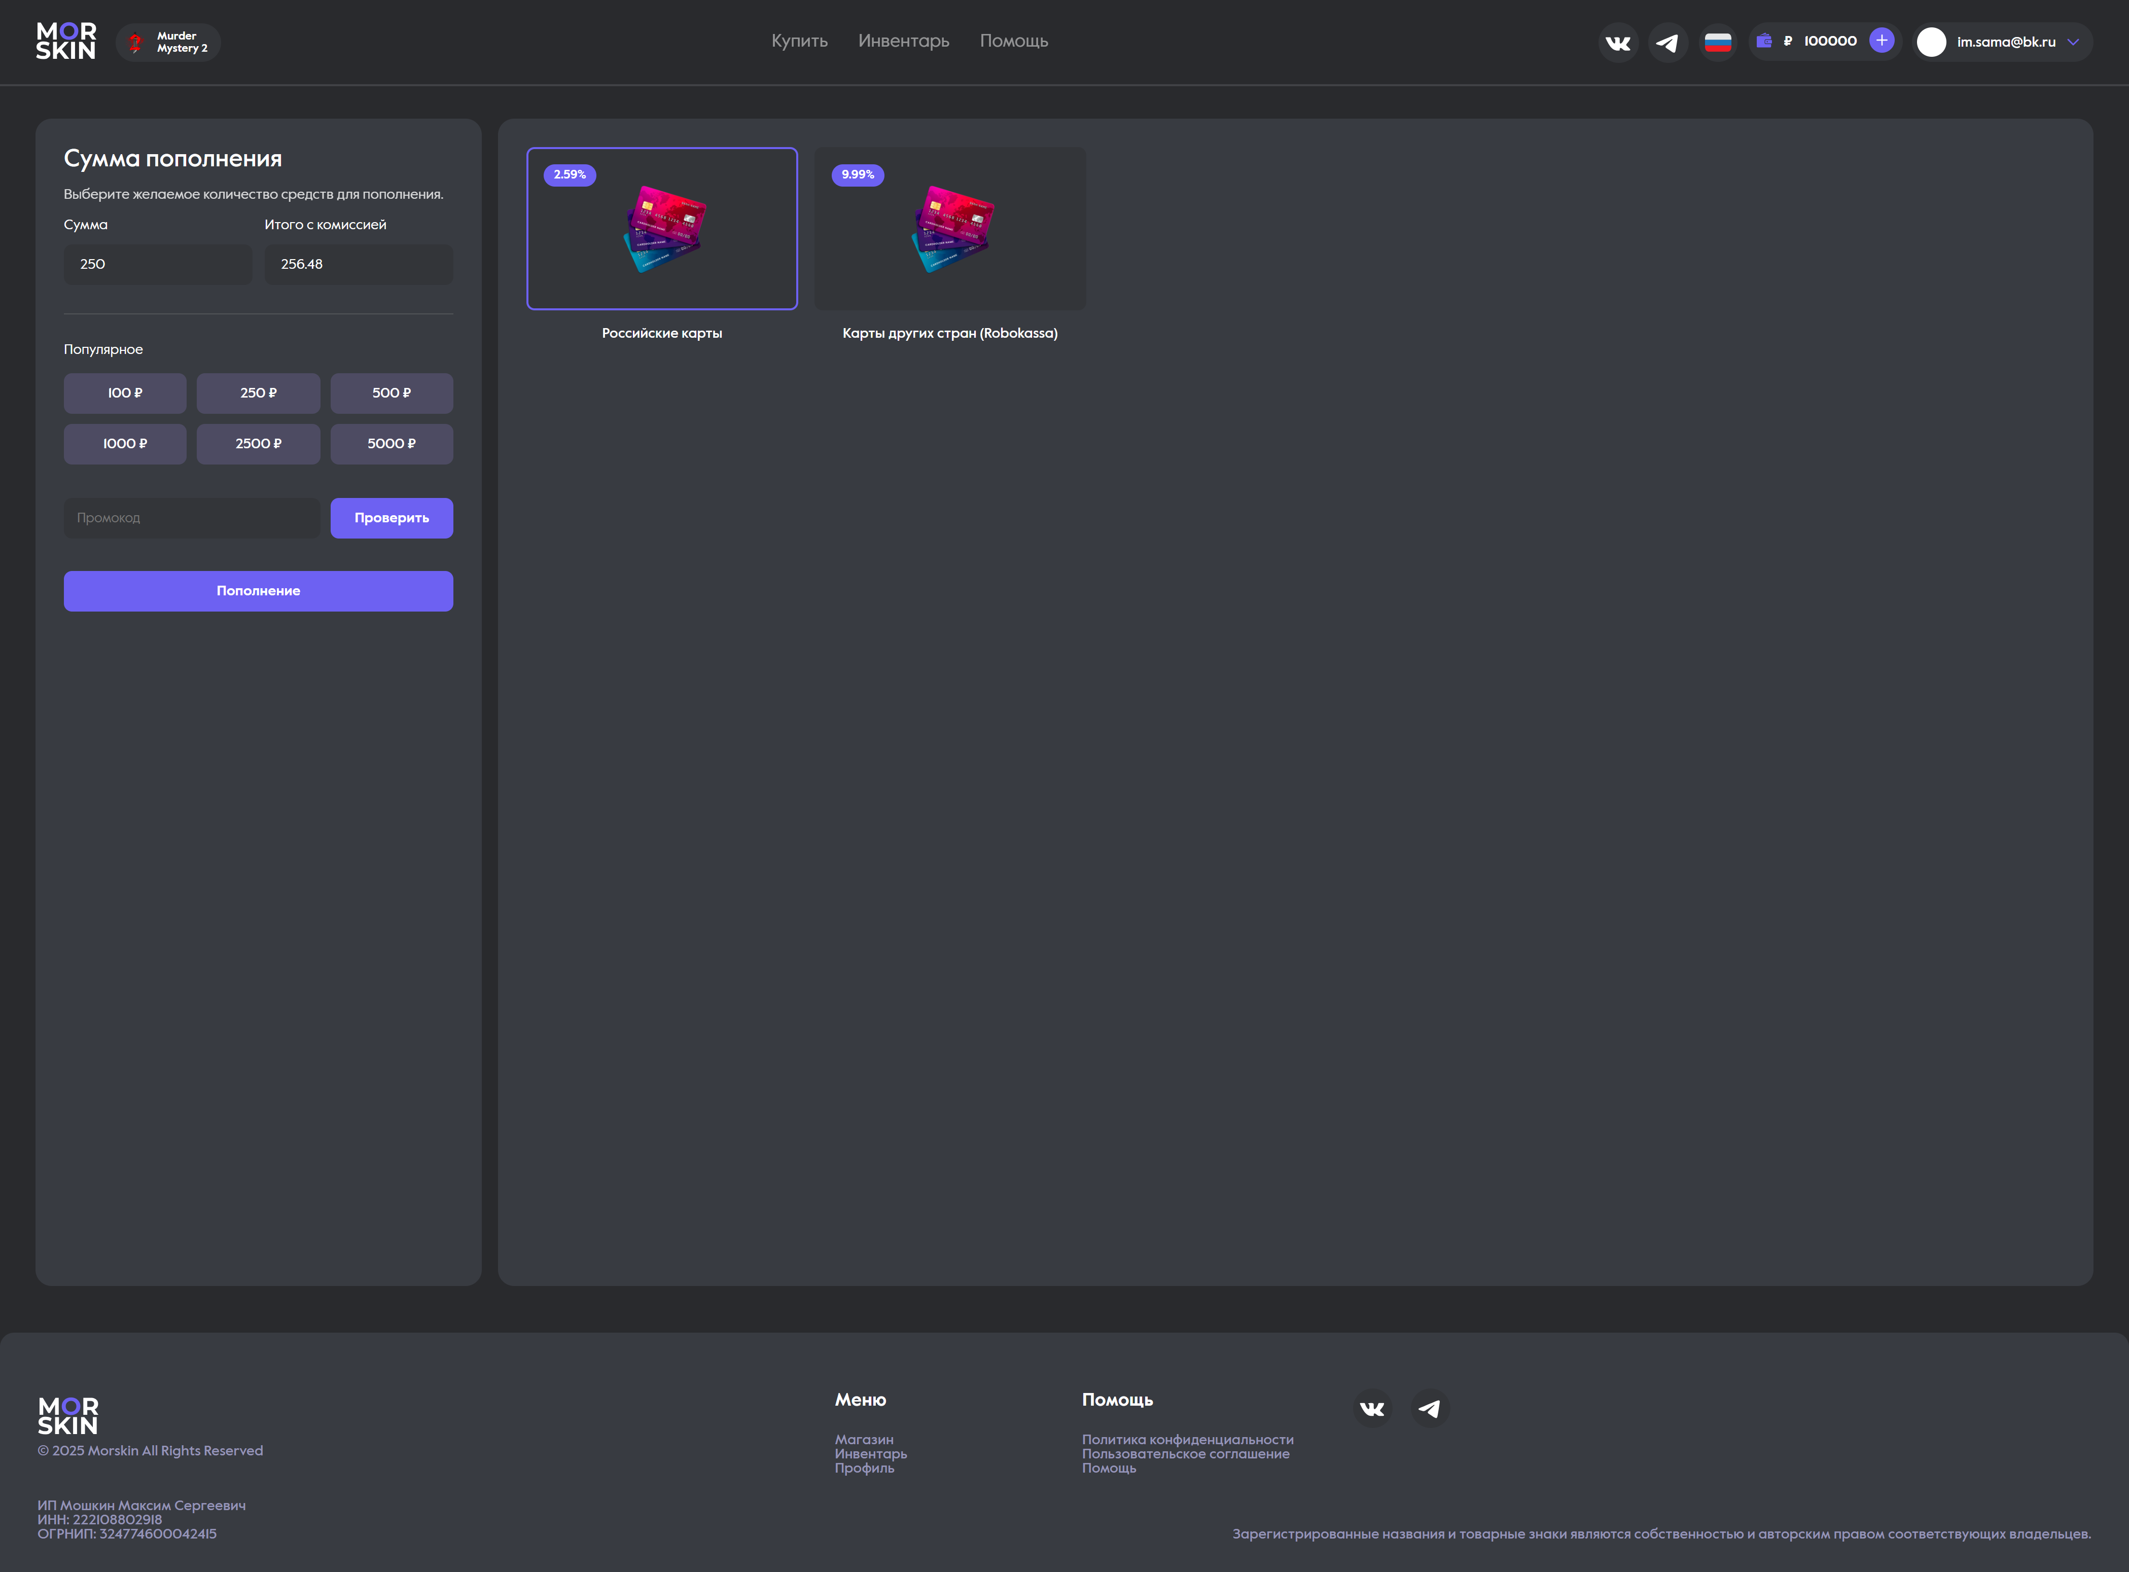
Task: Select the Российские карты payment method
Action: [x=661, y=228]
